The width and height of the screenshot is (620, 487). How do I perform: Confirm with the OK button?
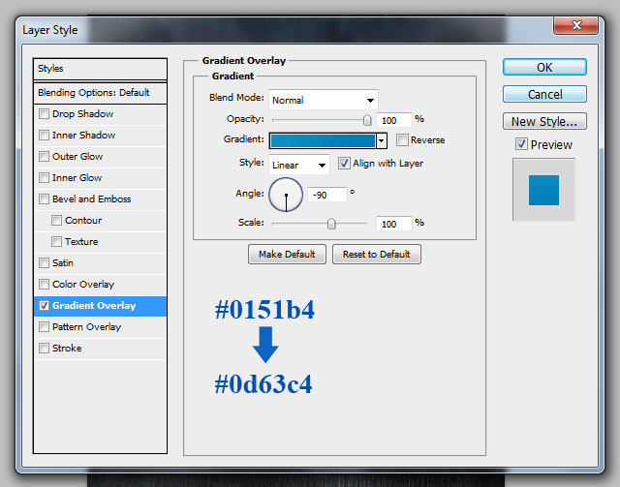click(544, 67)
